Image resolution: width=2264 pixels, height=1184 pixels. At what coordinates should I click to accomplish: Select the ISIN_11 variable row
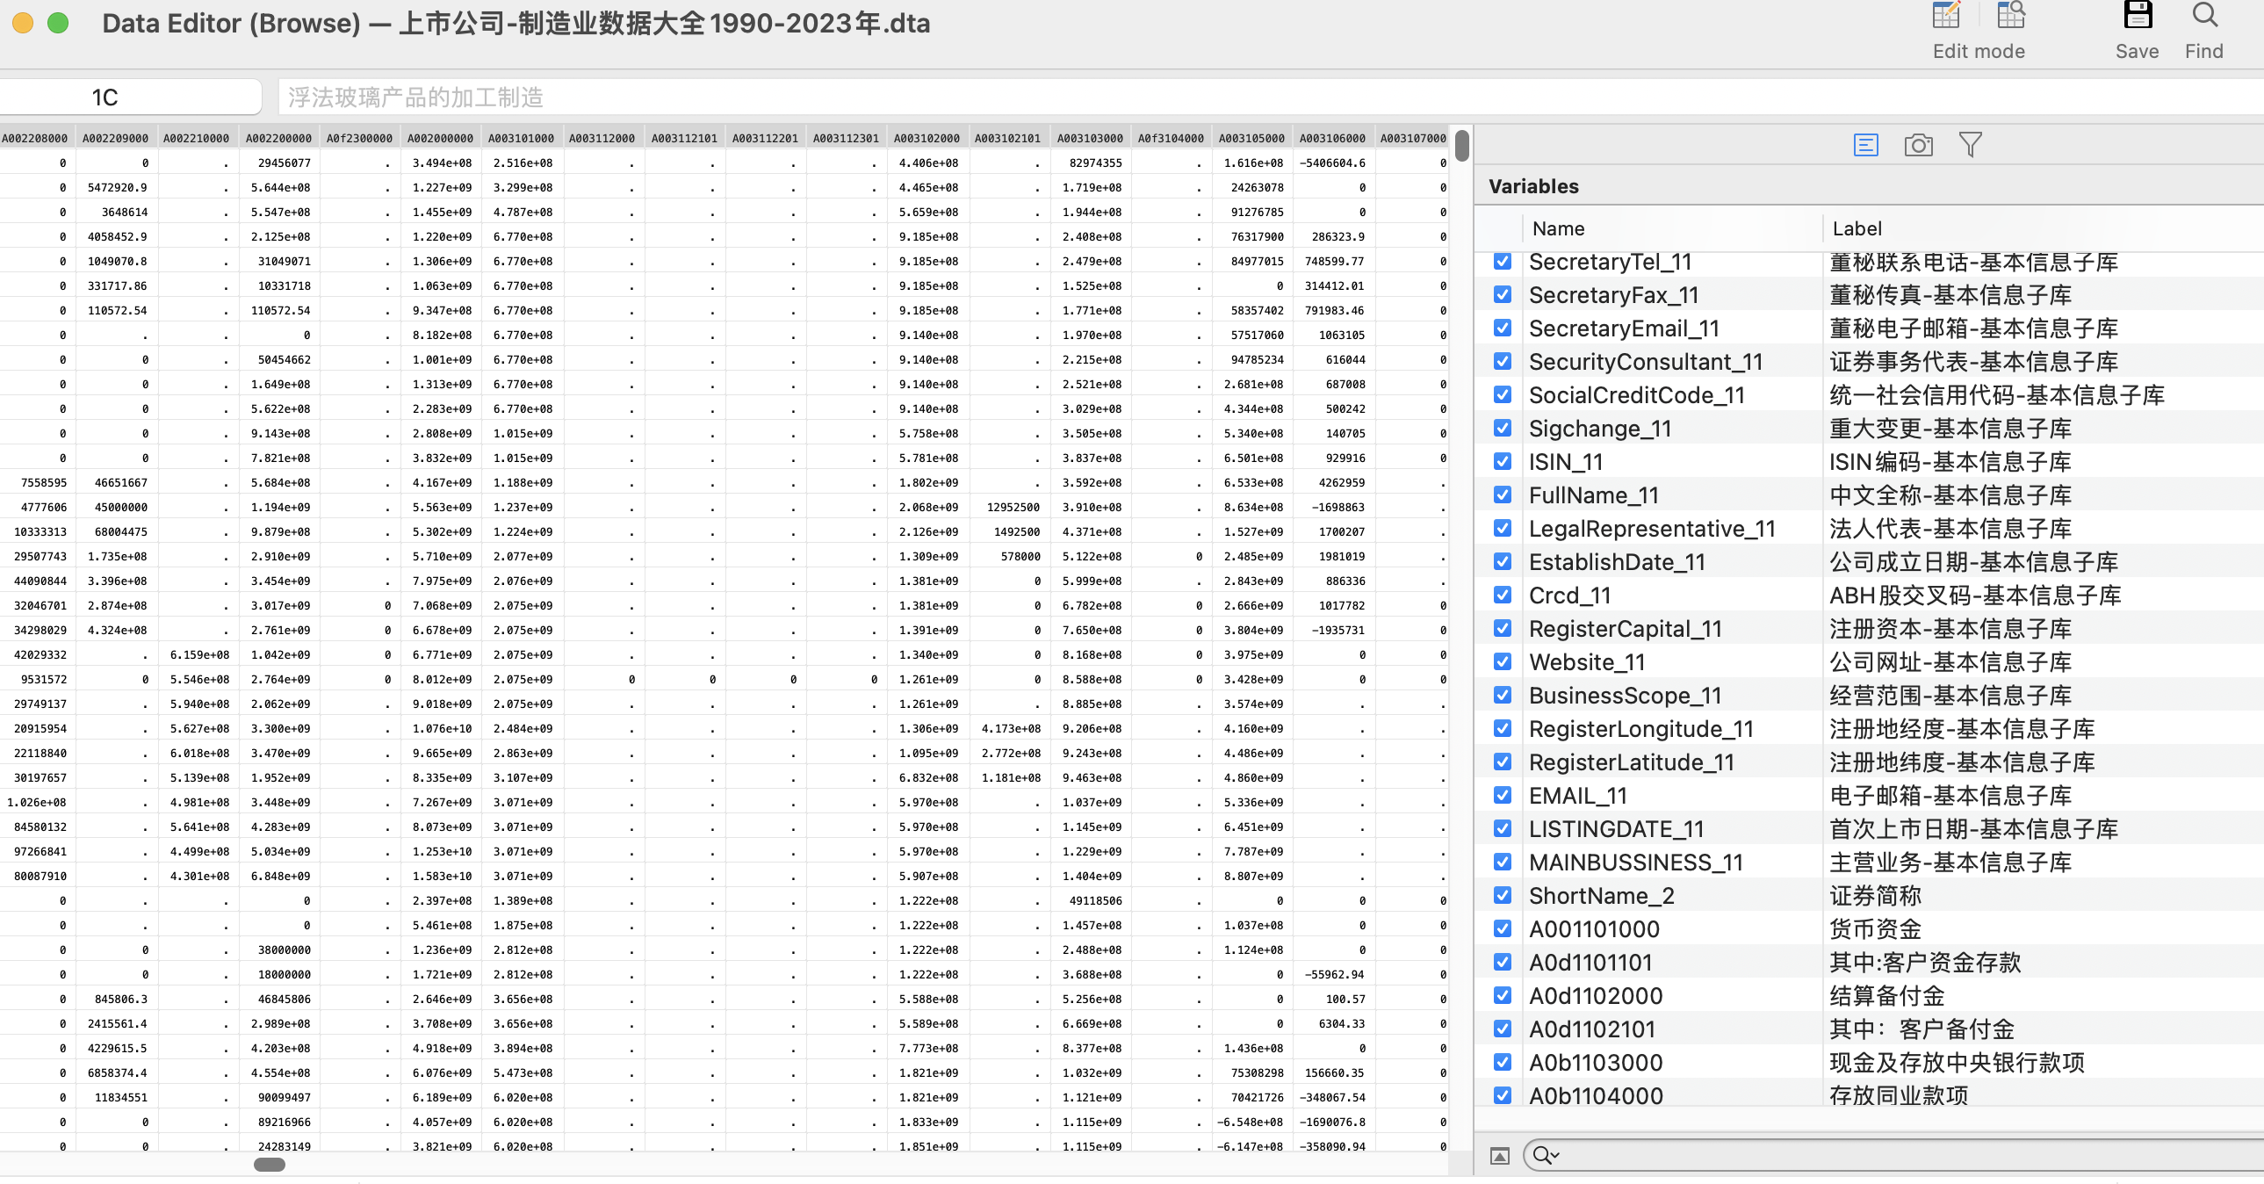(1565, 461)
